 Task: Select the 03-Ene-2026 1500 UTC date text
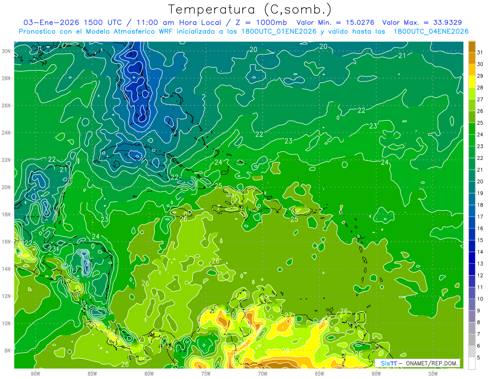pyautogui.click(x=74, y=22)
